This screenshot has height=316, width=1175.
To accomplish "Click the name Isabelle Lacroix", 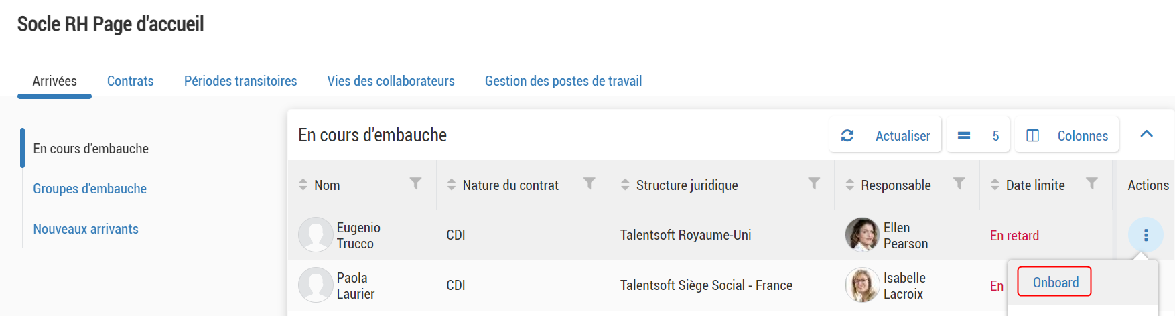I will point(904,286).
